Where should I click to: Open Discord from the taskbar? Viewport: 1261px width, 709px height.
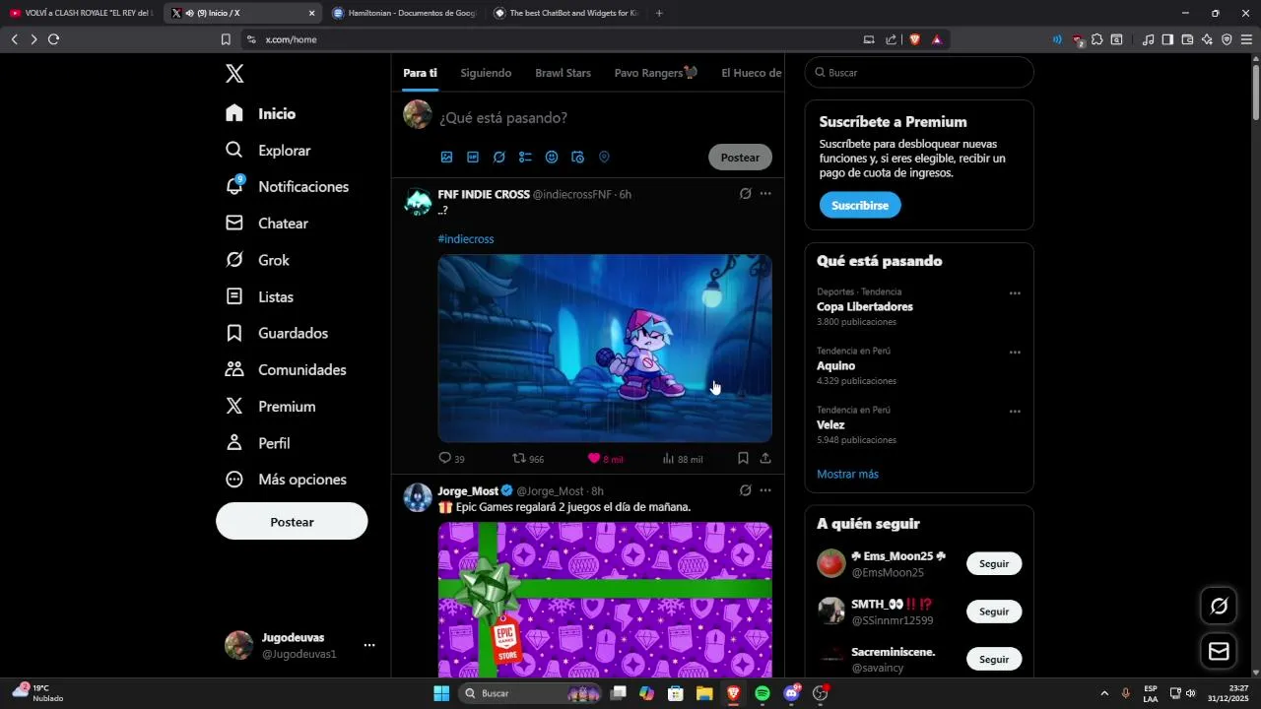coord(791,693)
